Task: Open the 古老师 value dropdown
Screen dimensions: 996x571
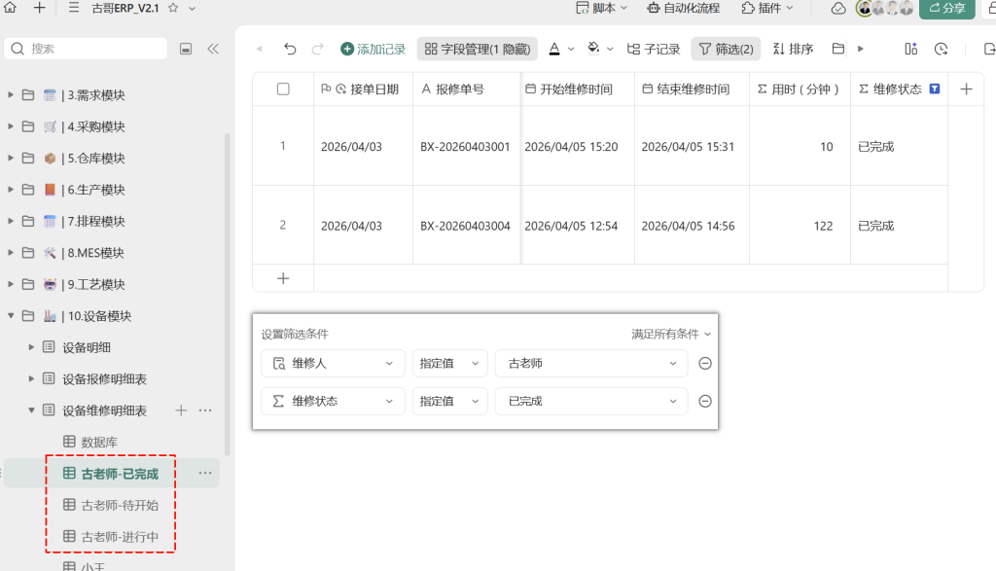Action: (x=591, y=363)
